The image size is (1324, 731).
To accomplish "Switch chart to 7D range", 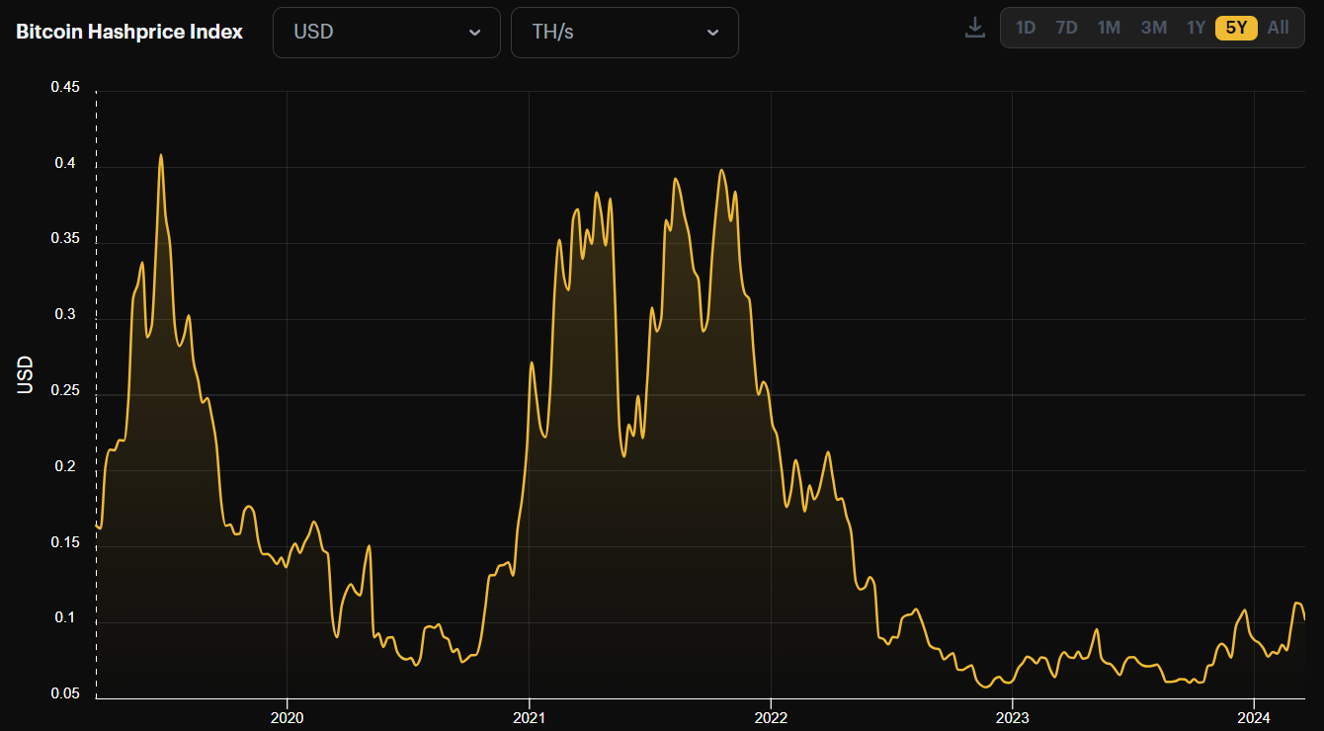I will (x=1066, y=28).
